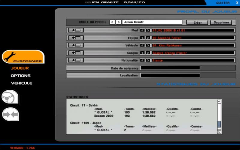
Task: Click the Season 2009 best time 1:30.582
Action: click(x=149, y=116)
